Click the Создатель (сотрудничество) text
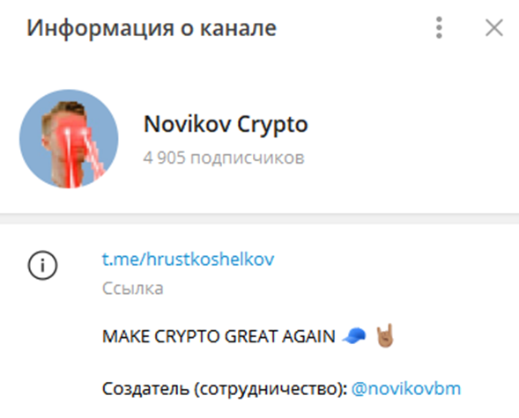Screen dimensions: 519x418 tap(225, 389)
